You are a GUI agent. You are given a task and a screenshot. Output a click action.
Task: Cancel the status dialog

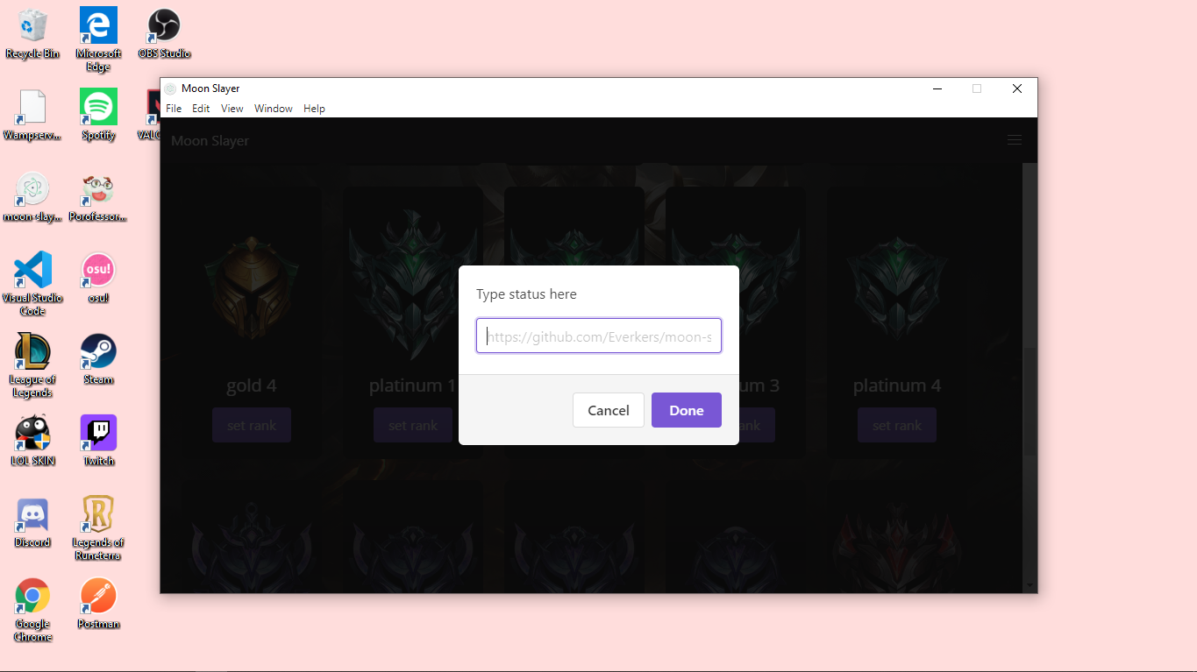click(609, 410)
